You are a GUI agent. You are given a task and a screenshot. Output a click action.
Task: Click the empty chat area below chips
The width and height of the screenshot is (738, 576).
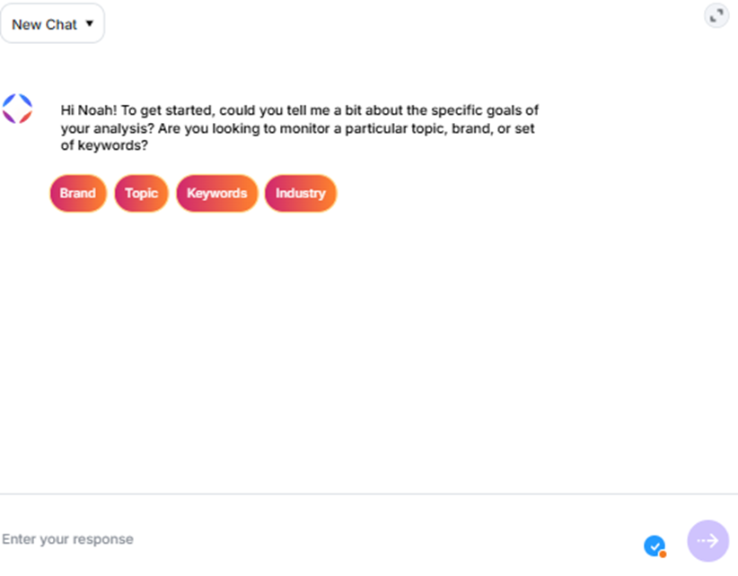tap(369, 353)
